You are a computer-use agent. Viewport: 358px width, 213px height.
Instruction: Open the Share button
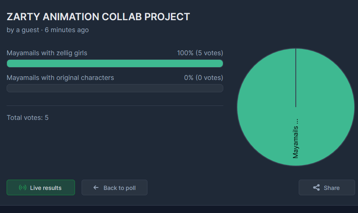327,187
